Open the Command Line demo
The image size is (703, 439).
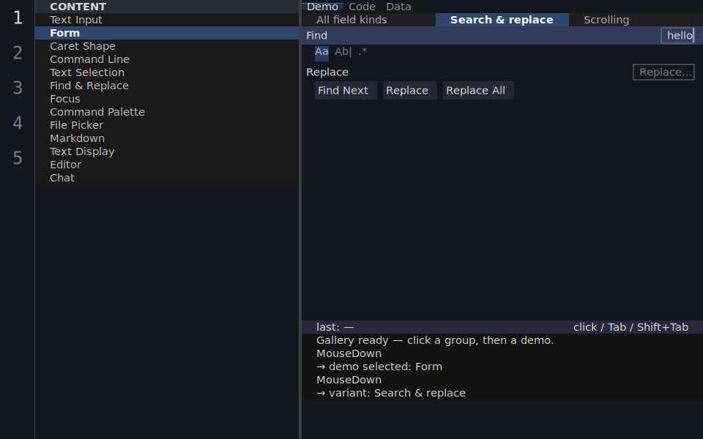point(167,59)
